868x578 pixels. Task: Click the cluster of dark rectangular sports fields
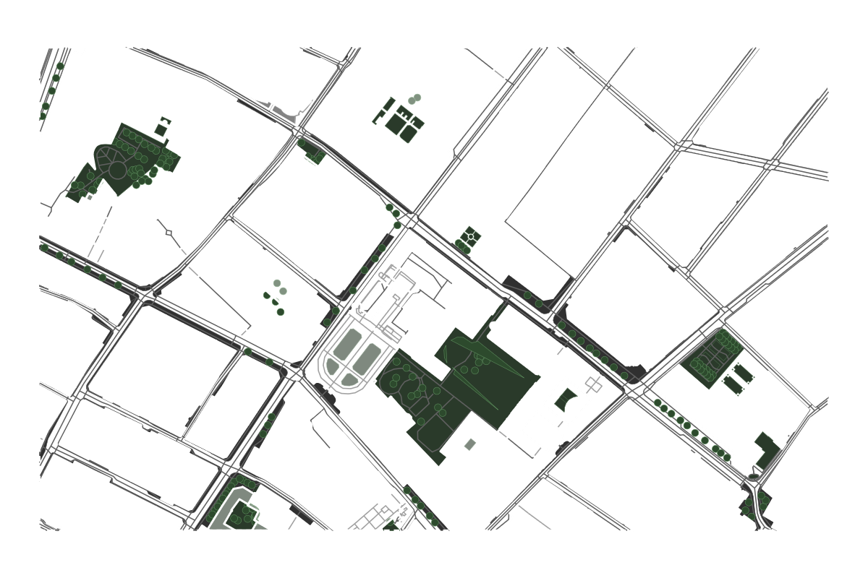(400, 119)
